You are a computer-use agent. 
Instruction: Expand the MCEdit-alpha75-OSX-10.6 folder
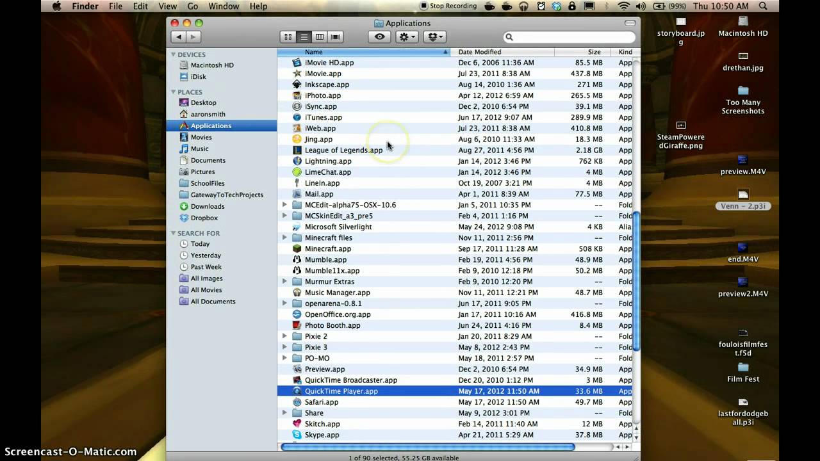tap(284, 205)
